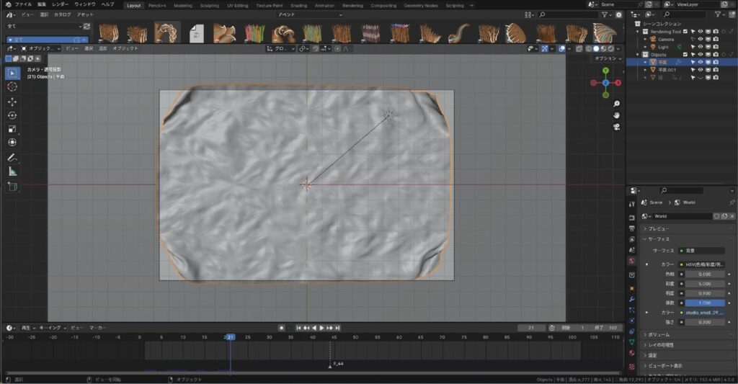The height and width of the screenshot is (384, 738).
Task: Select the Measure tool
Action: 12,171
